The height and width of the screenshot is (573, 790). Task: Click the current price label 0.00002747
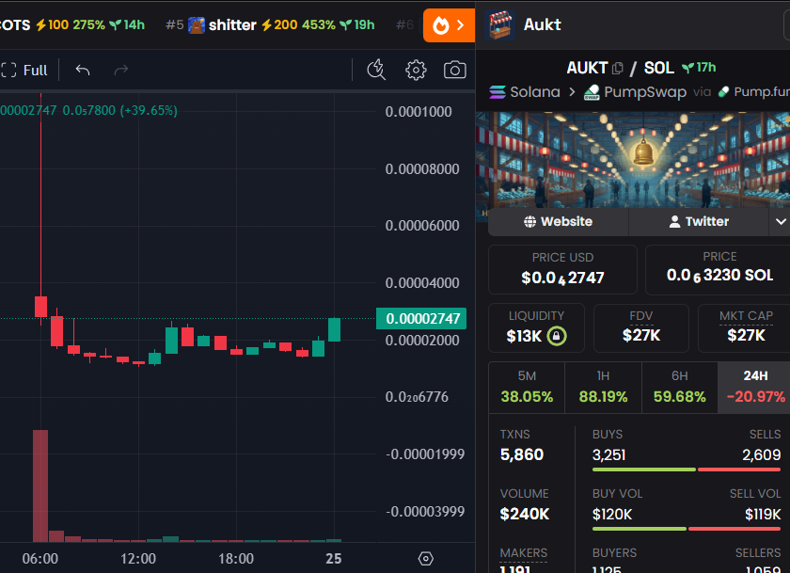click(x=421, y=319)
